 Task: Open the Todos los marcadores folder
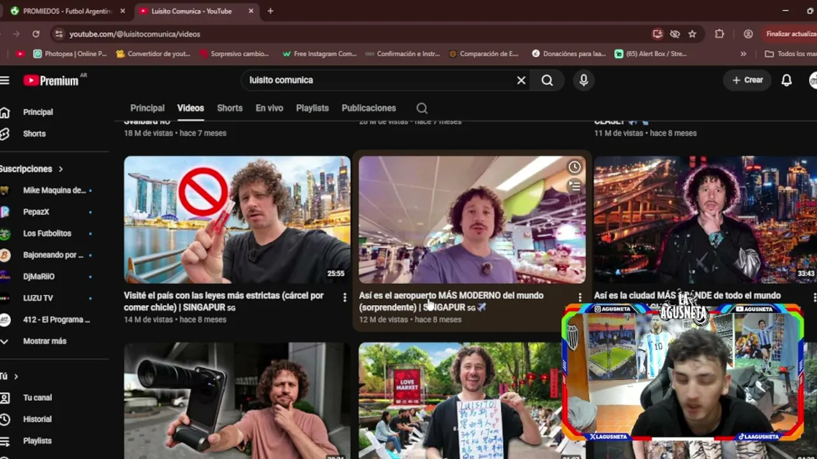coord(790,54)
